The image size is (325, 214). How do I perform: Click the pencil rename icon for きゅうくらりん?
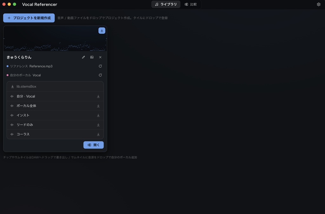[x=83, y=57]
